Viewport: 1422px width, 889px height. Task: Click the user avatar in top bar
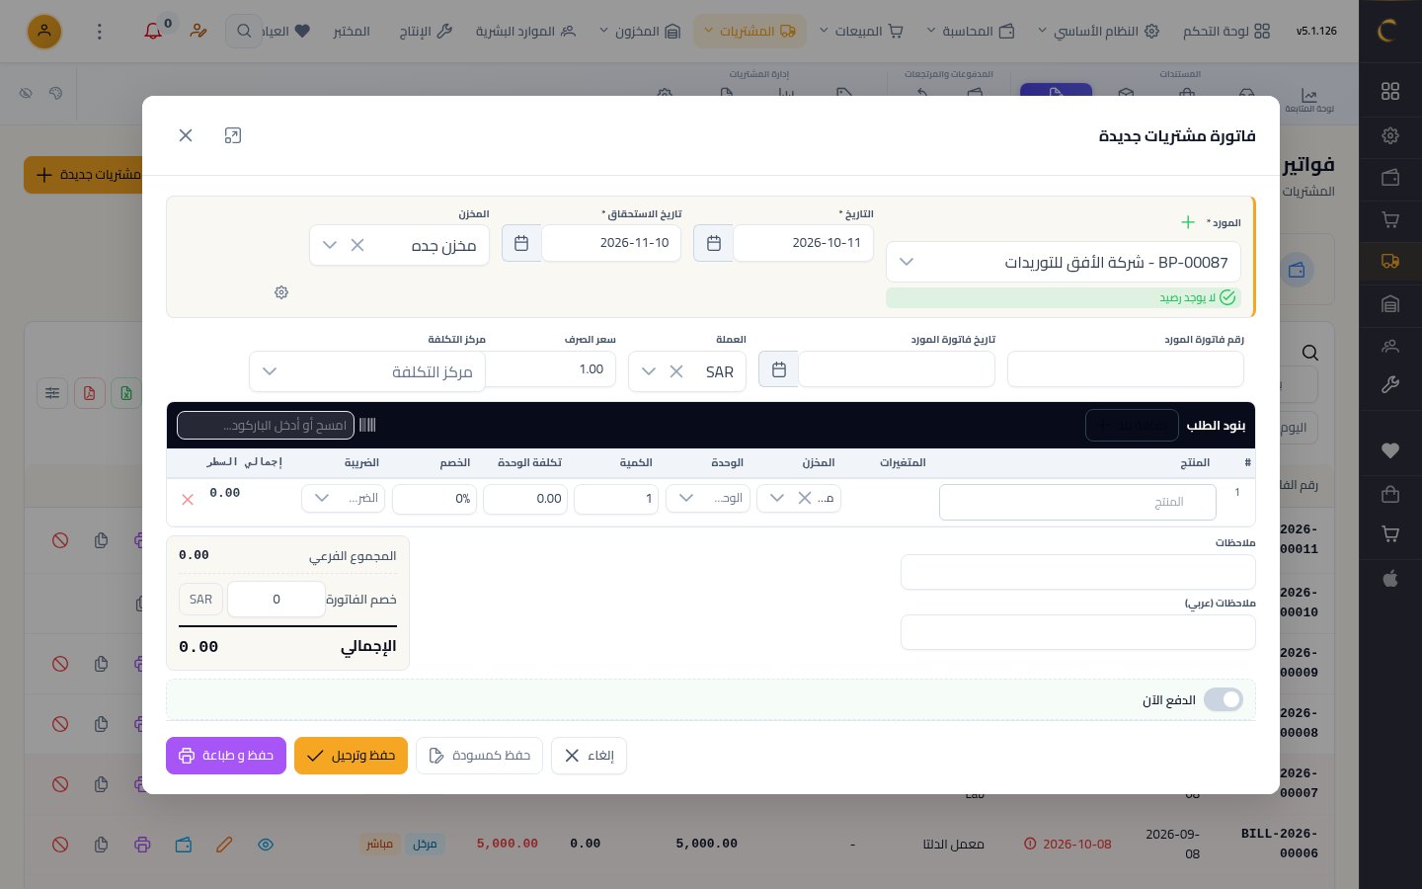[x=44, y=32]
